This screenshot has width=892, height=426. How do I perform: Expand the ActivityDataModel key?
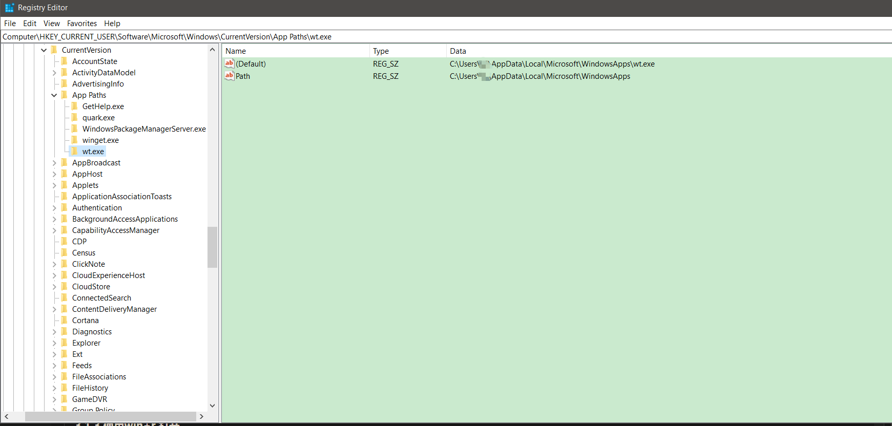click(x=54, y=73)
